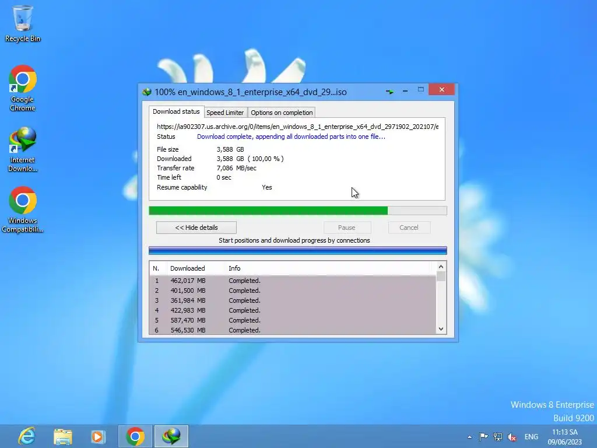Launch Internet Download Manager desktop shortcut
Viewport: 597px width, 448px height.
point(23,149)
